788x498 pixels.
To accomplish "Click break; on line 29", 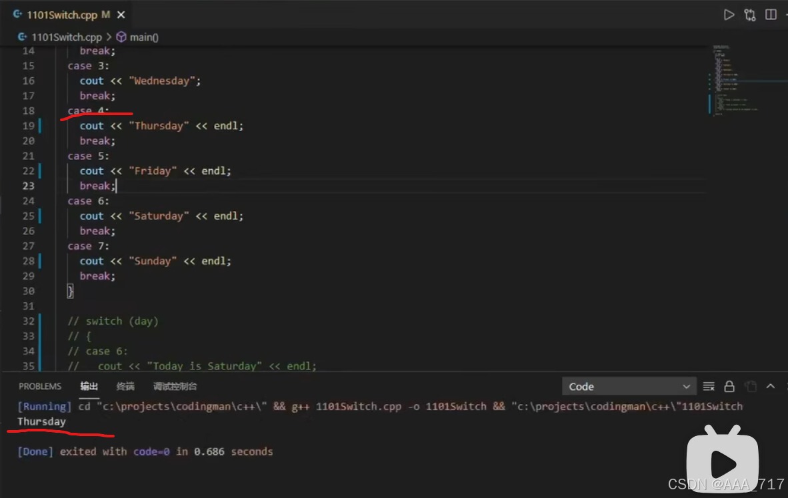I will coord(97,276).
